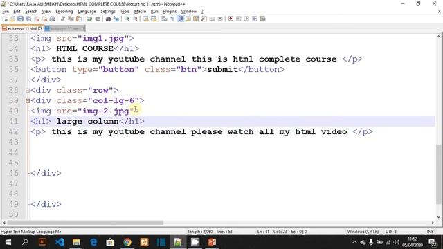This screenshot has width=443, height=249.
Task: Open the ? help menu
Action: pyautogui.click(x=202, y=11)
